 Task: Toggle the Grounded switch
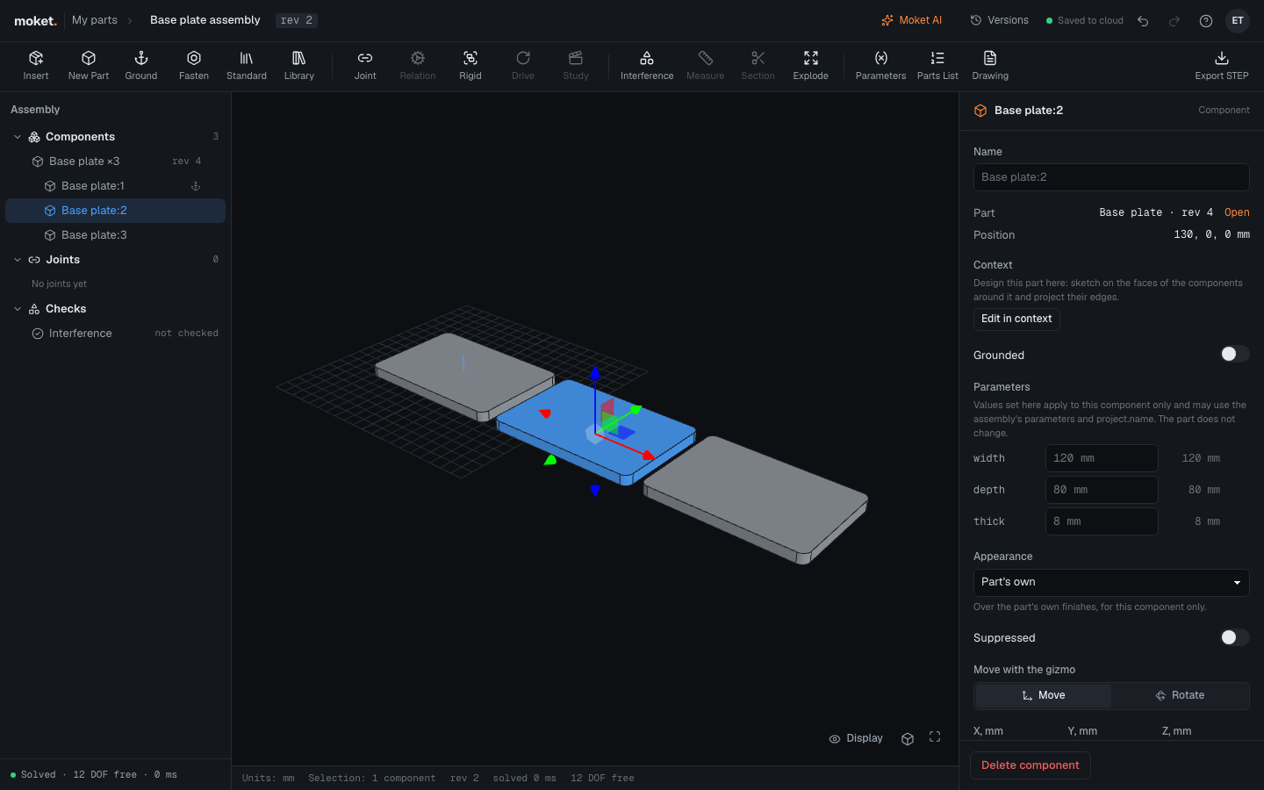click(x=1234, y=354)
